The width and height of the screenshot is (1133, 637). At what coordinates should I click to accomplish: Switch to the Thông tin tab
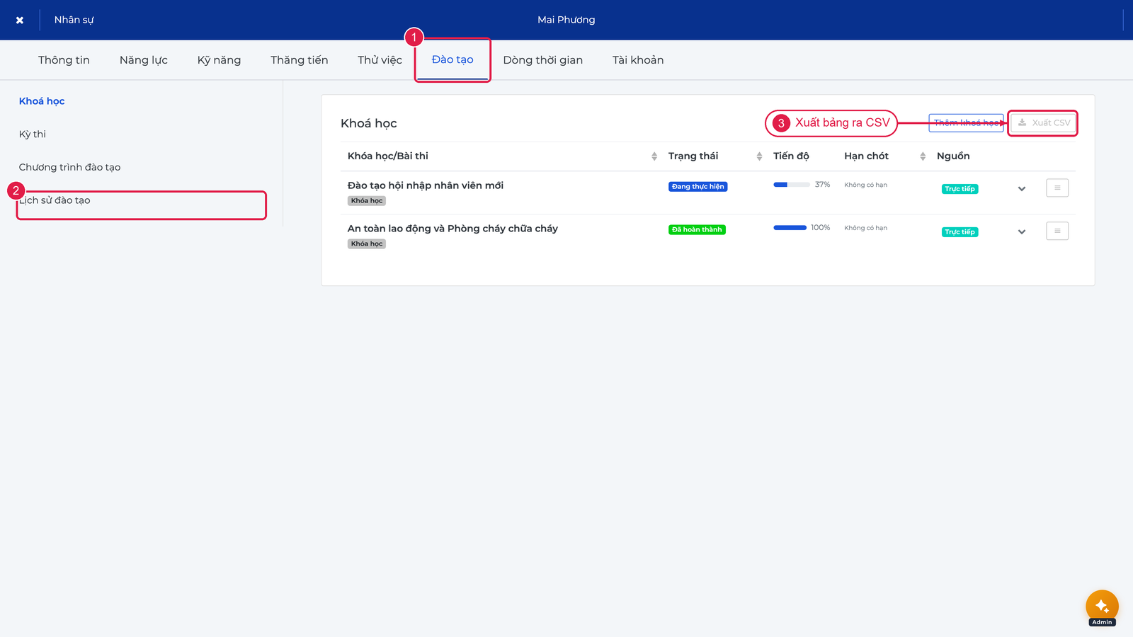click(x=64, y=60)
